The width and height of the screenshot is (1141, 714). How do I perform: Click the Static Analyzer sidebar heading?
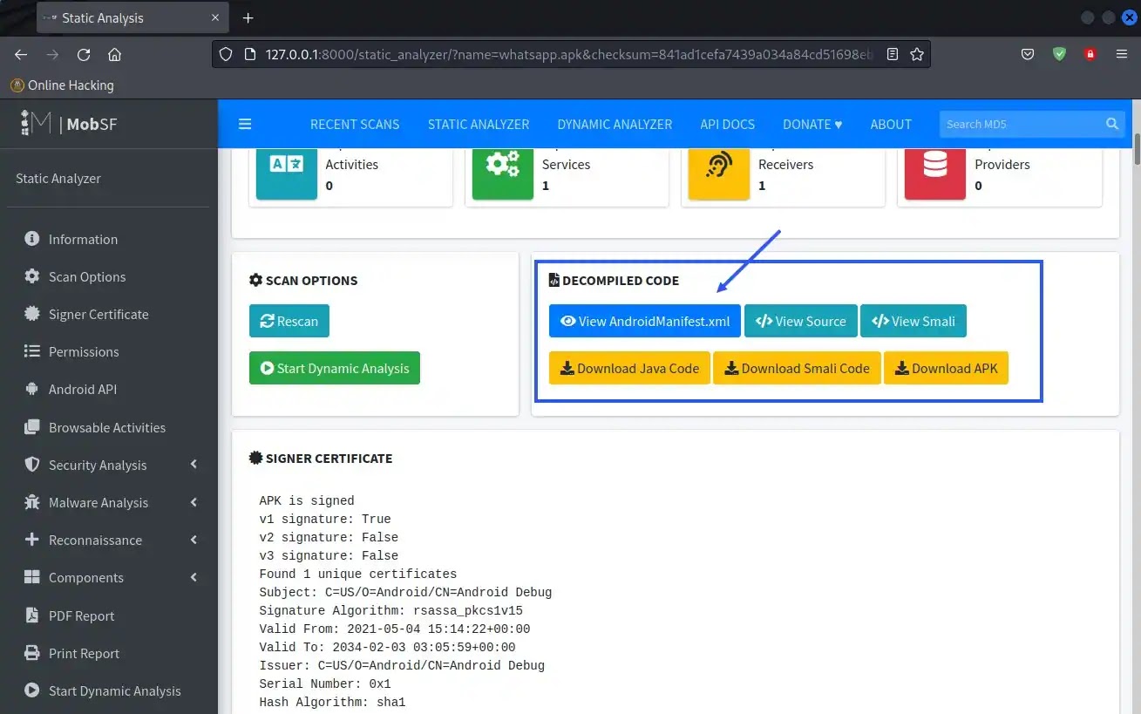(58, 178)
